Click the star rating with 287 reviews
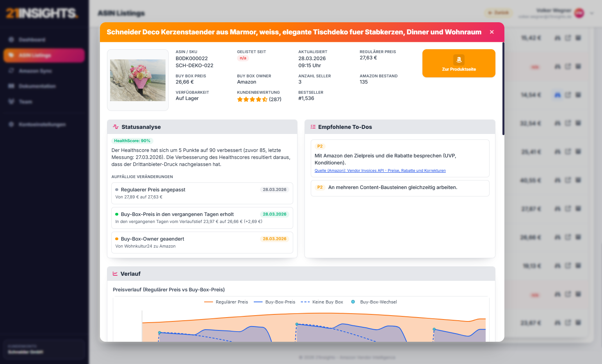This screenshot has width=602, height=364. 259,99
